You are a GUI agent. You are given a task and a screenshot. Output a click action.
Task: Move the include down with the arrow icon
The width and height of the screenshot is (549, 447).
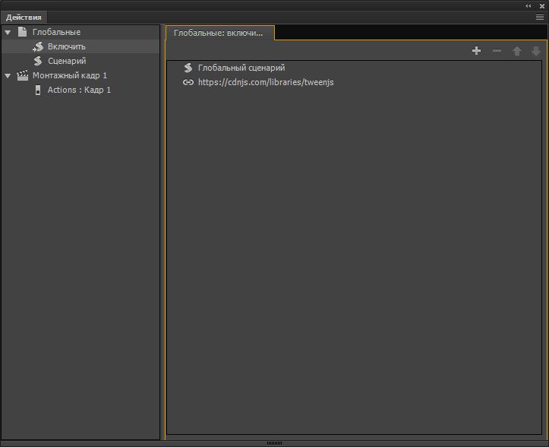pyautogui.click(x=536, y=51)
